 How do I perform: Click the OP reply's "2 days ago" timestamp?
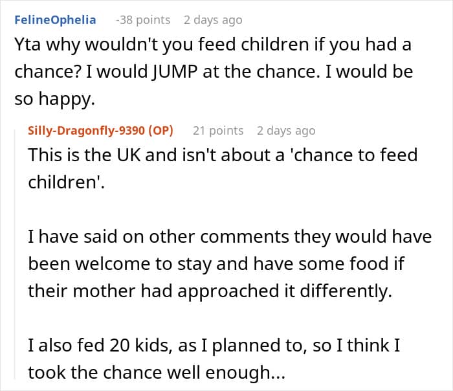(x=286, y=130)
